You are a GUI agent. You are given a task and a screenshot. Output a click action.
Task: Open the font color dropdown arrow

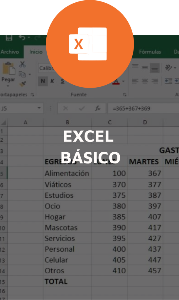(x=124, y=81)
